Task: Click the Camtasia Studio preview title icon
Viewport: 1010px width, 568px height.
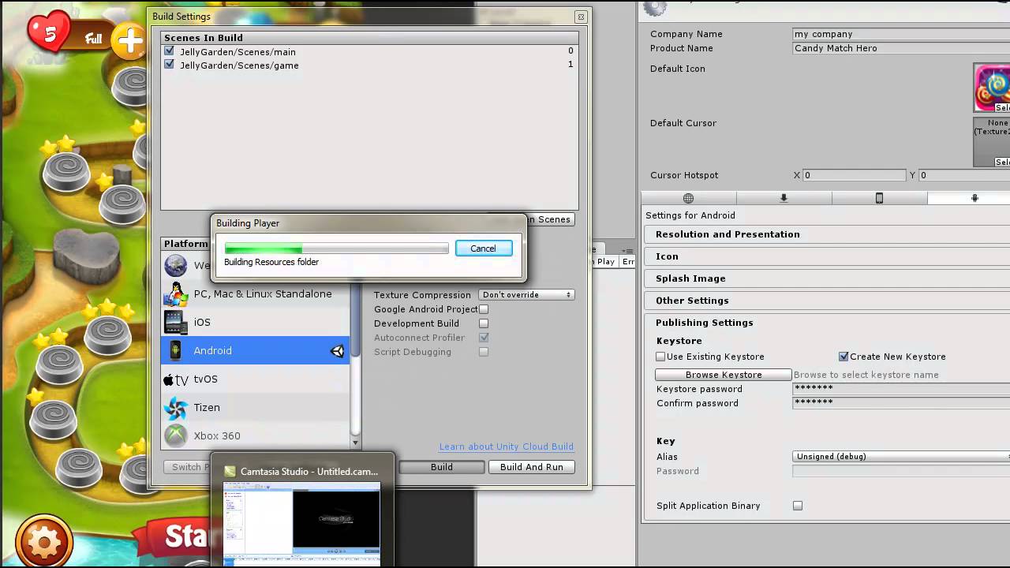Action: coord(230,471)
